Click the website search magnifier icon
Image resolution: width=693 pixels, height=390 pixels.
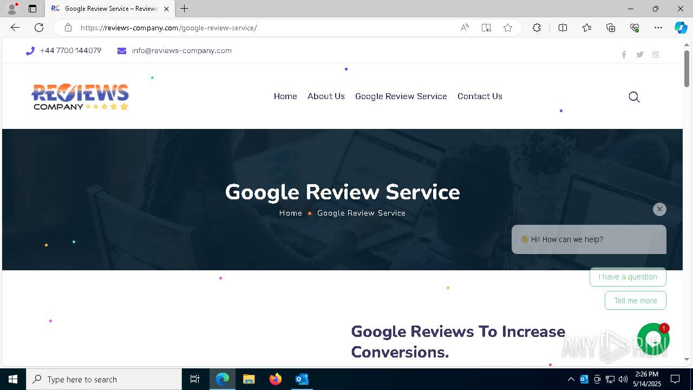tap(634, 97)
